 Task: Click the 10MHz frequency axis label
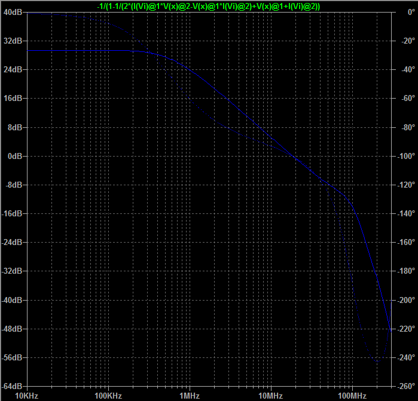[x=271, y=396]
